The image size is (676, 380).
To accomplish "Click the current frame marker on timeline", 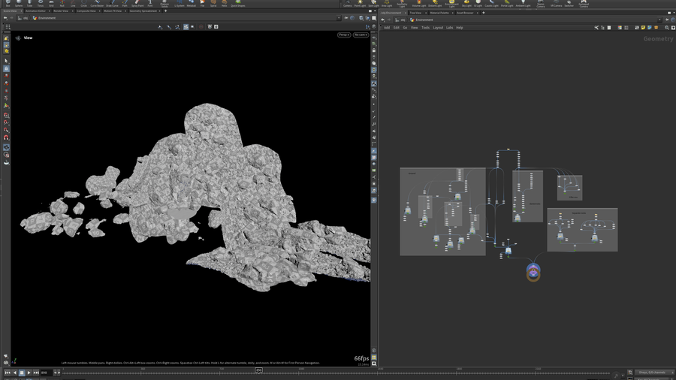I will (258, 370).
